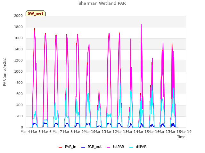Screen dimensions: 205x153
Task: Click the Mar 8 x-axis tick
Action: 68,132
